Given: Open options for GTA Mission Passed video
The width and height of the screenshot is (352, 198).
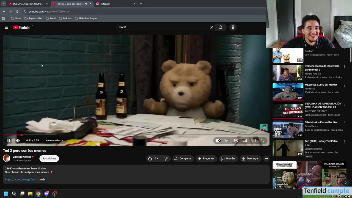Looking at the screenshot, I should click(x=345, y=123).
